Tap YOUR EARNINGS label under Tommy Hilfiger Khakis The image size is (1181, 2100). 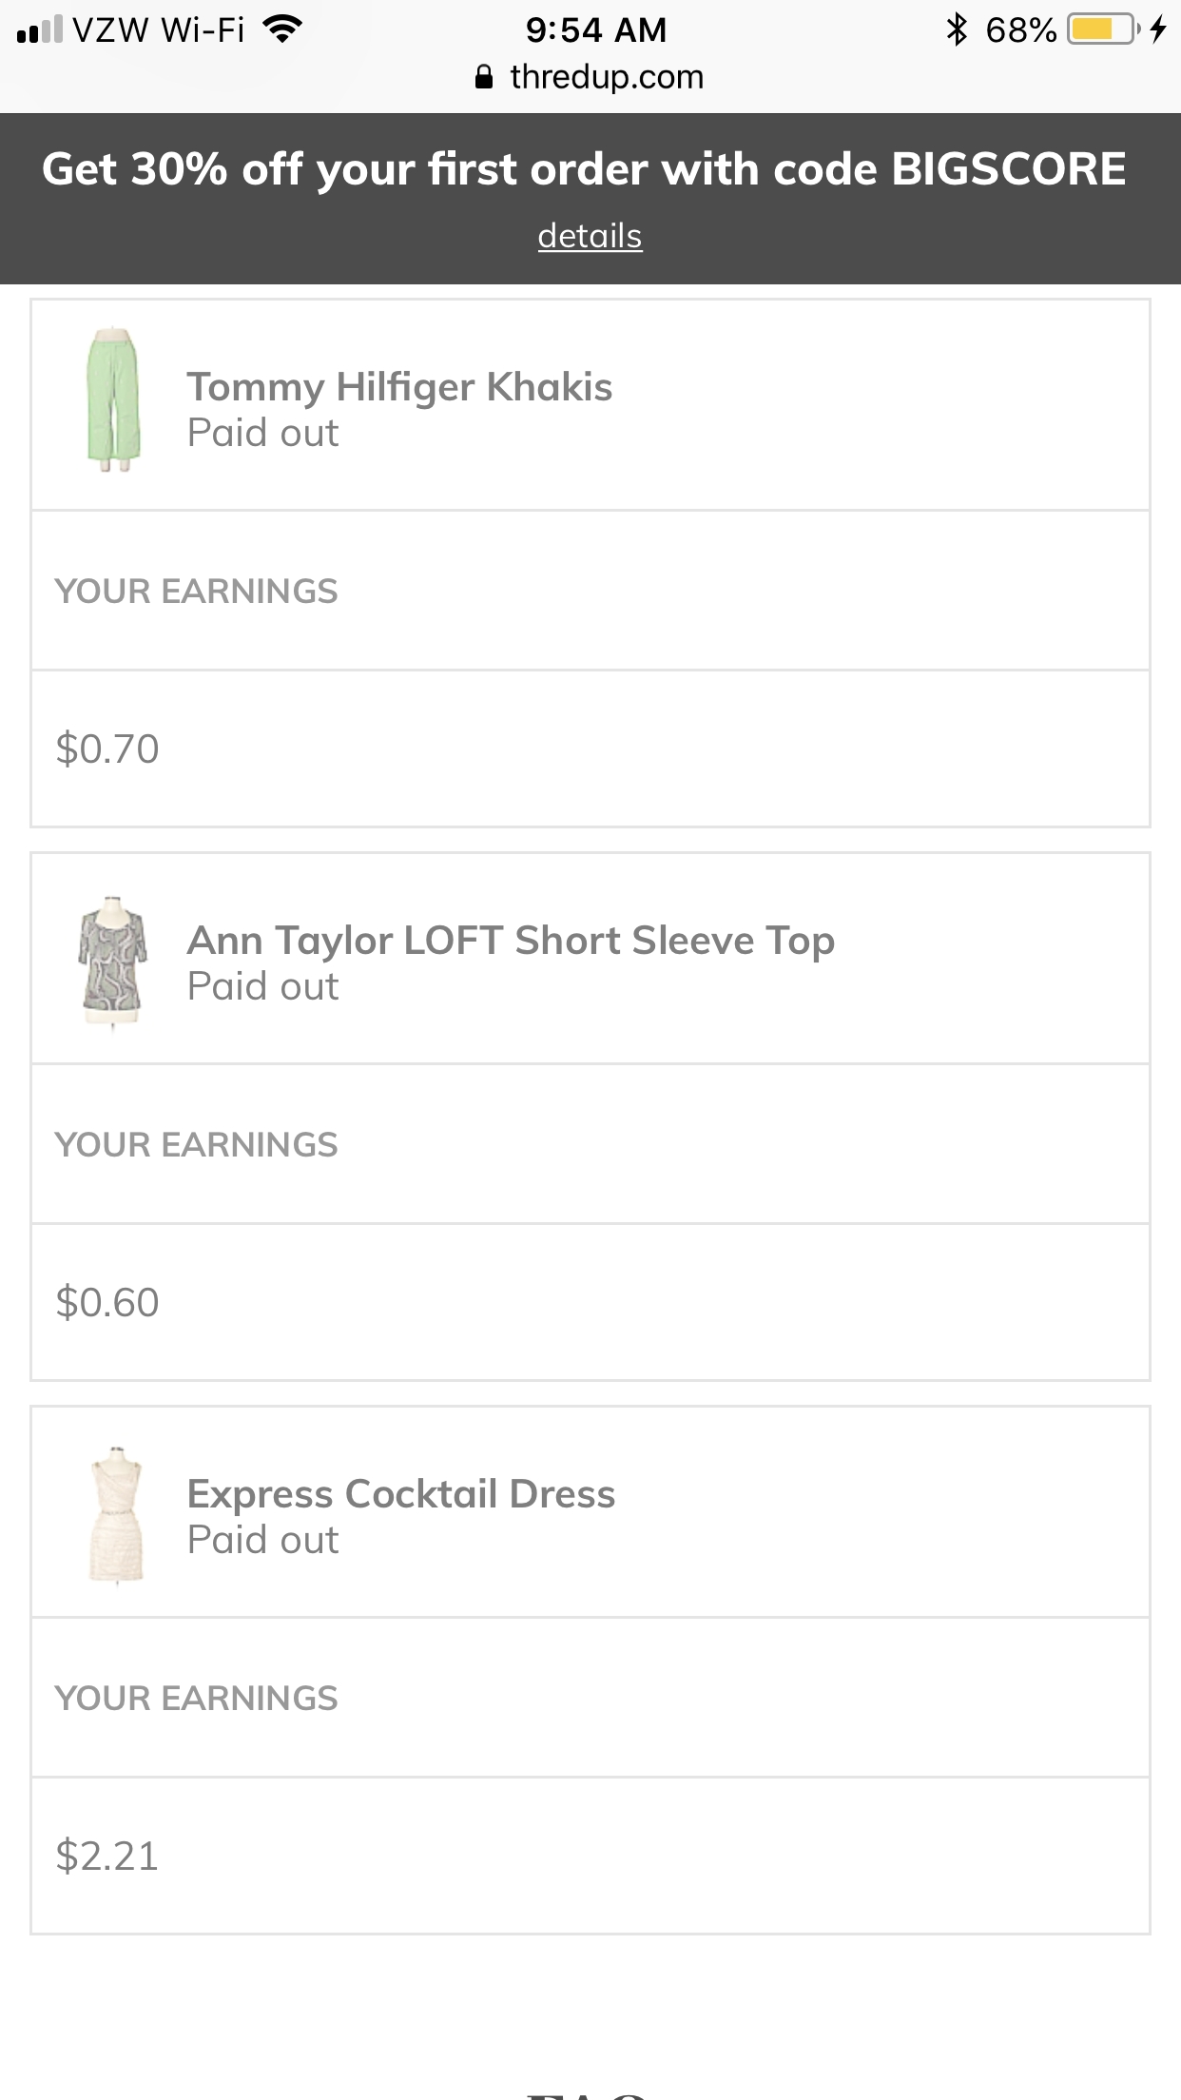196,591
